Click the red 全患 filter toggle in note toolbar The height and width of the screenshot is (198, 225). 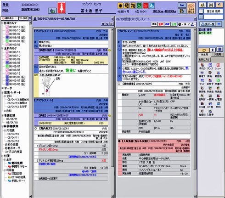tap(160, 24)
